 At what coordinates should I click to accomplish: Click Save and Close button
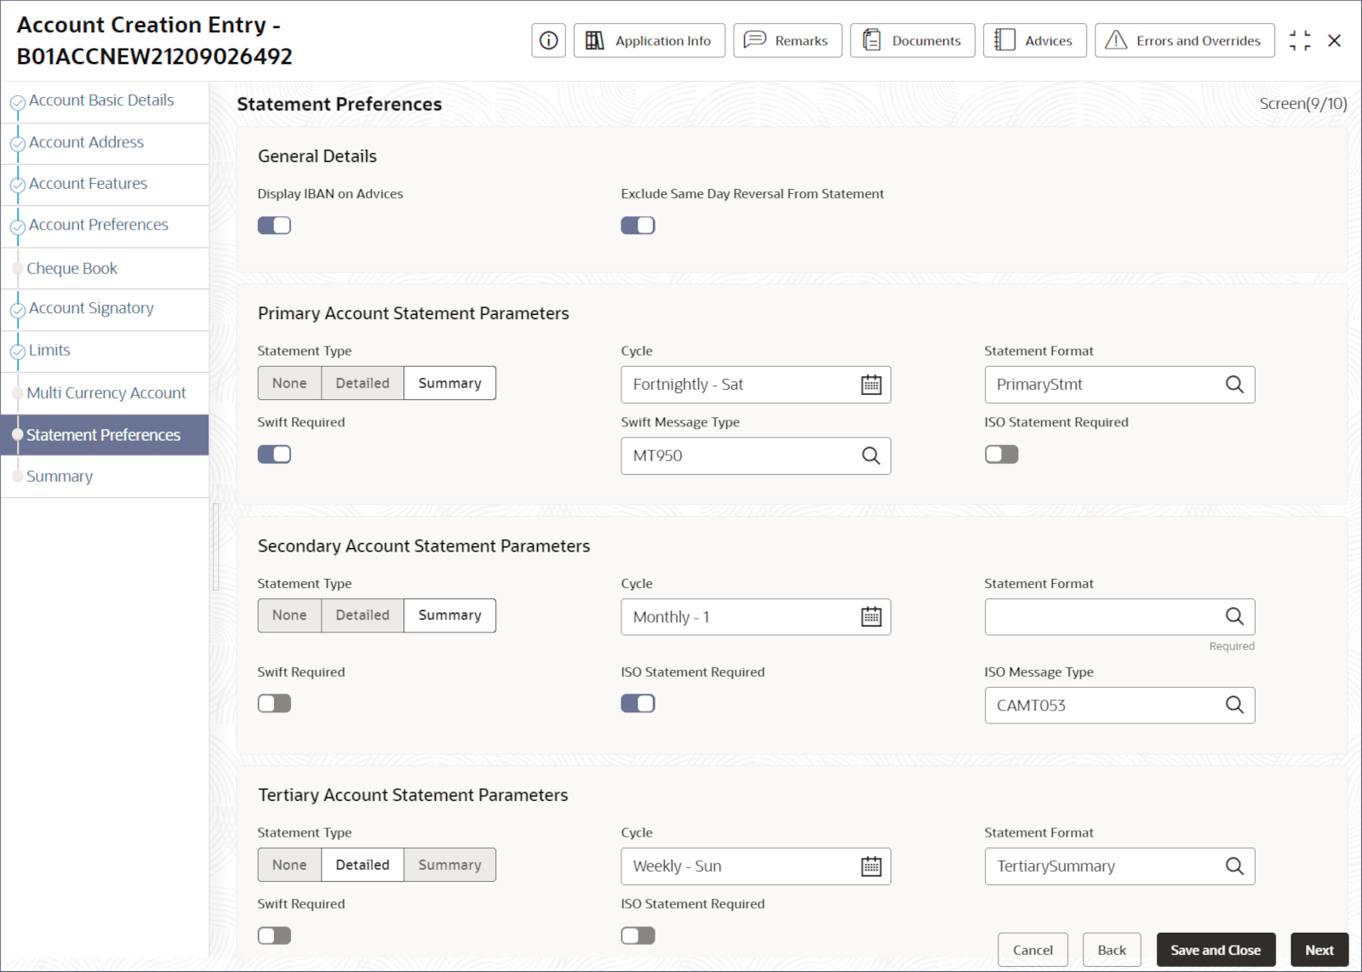(1215, 950)
